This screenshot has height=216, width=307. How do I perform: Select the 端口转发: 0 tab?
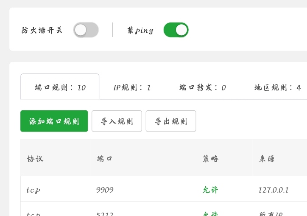[x=203, y=87]
